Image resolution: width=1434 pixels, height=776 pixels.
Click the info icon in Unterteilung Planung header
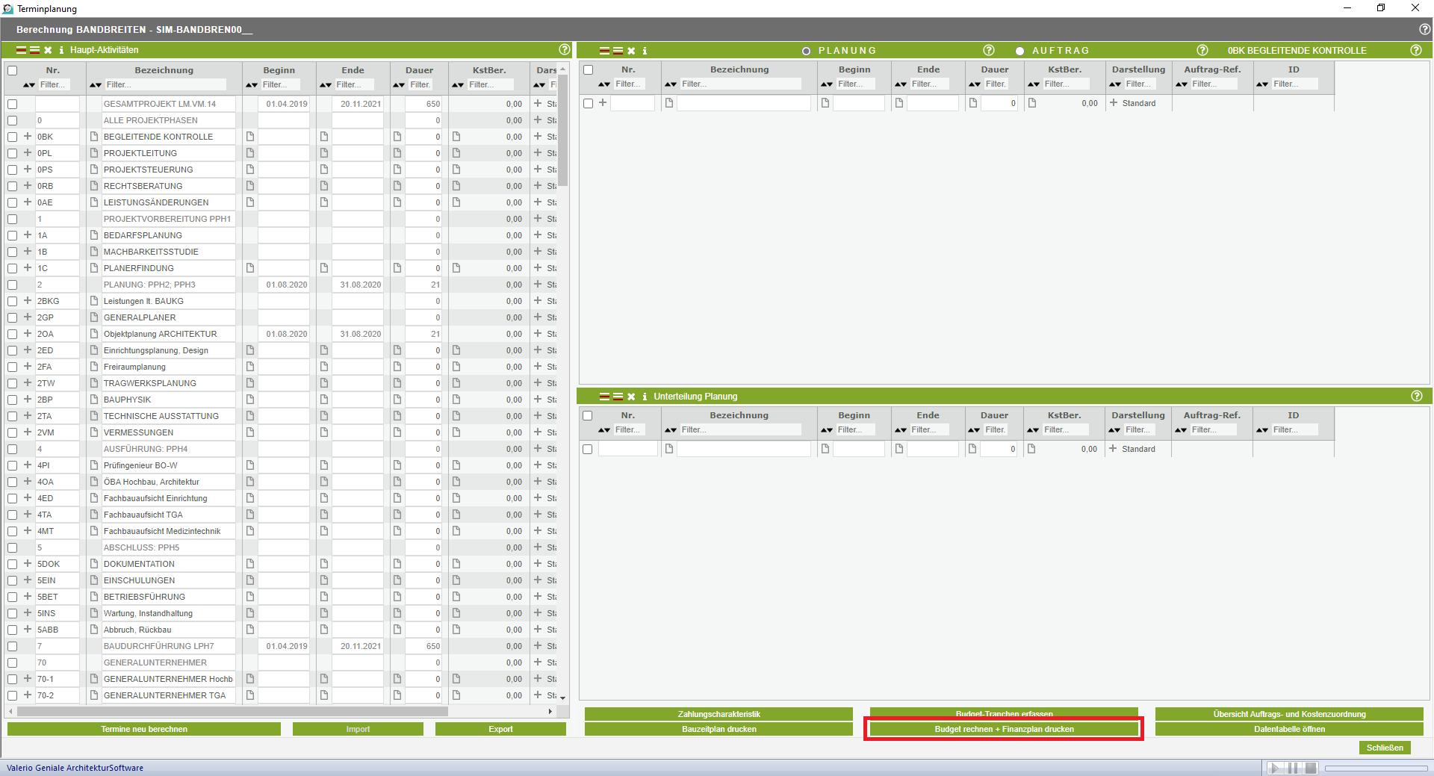[x=645, y=397]
